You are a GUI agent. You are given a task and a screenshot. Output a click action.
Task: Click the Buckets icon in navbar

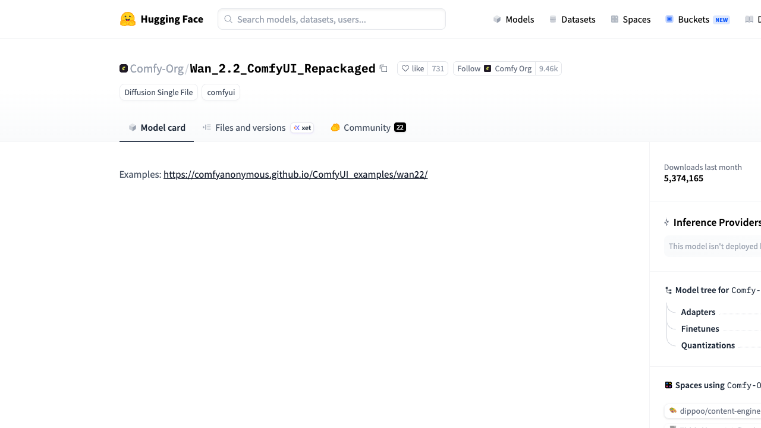(x=669, y=19)
